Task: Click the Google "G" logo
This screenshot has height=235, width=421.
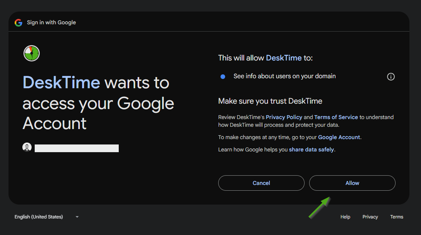Action: [x=19, y=23]
